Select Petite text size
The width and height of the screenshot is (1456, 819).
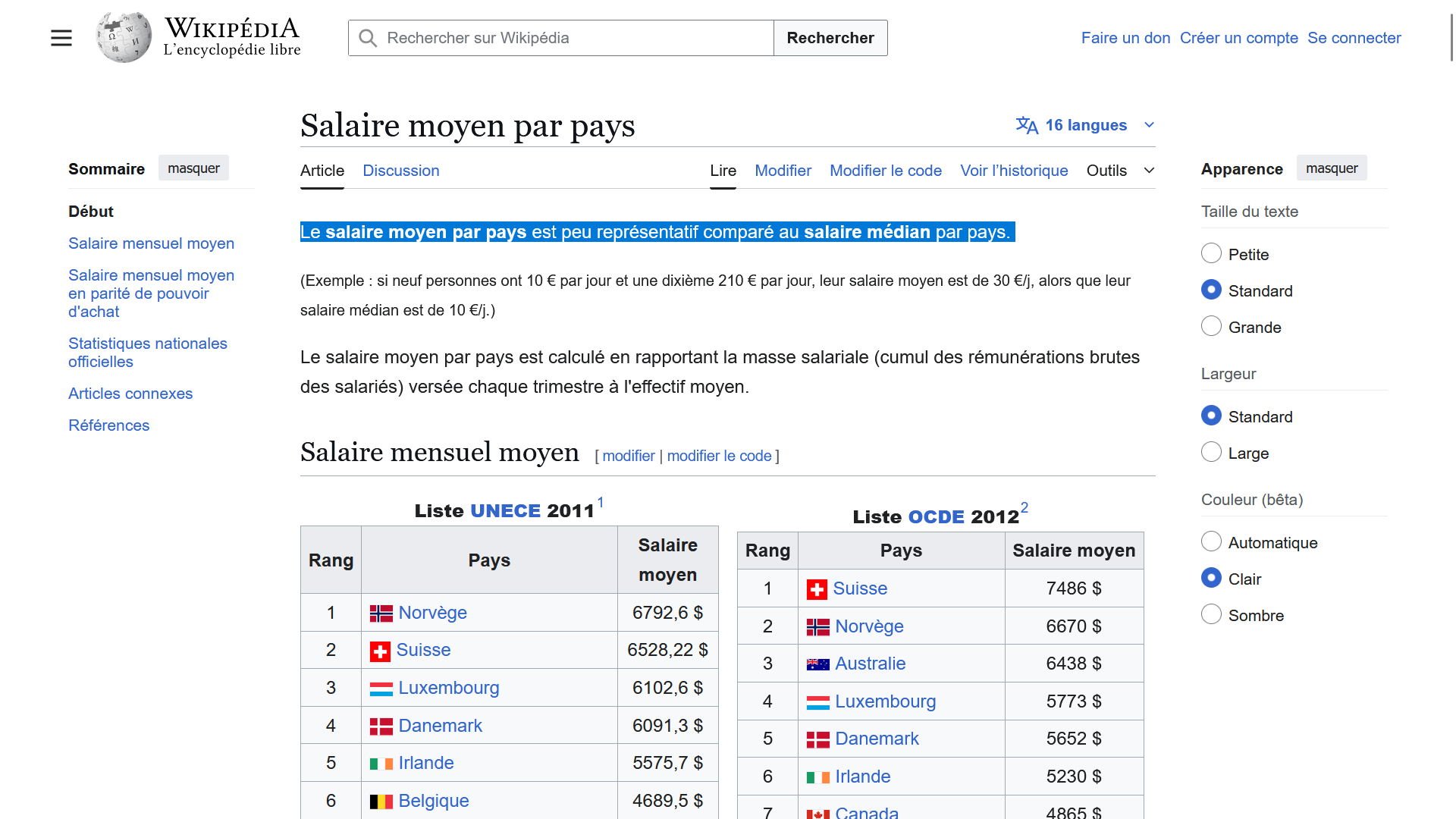pyautogui.click(x=1211, y=253)
